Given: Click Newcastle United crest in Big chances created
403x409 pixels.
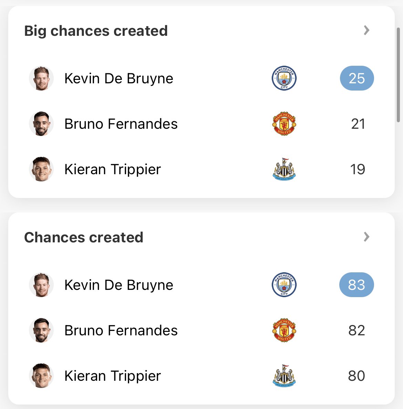Looking at the screenshot, I should click(284, 169).
